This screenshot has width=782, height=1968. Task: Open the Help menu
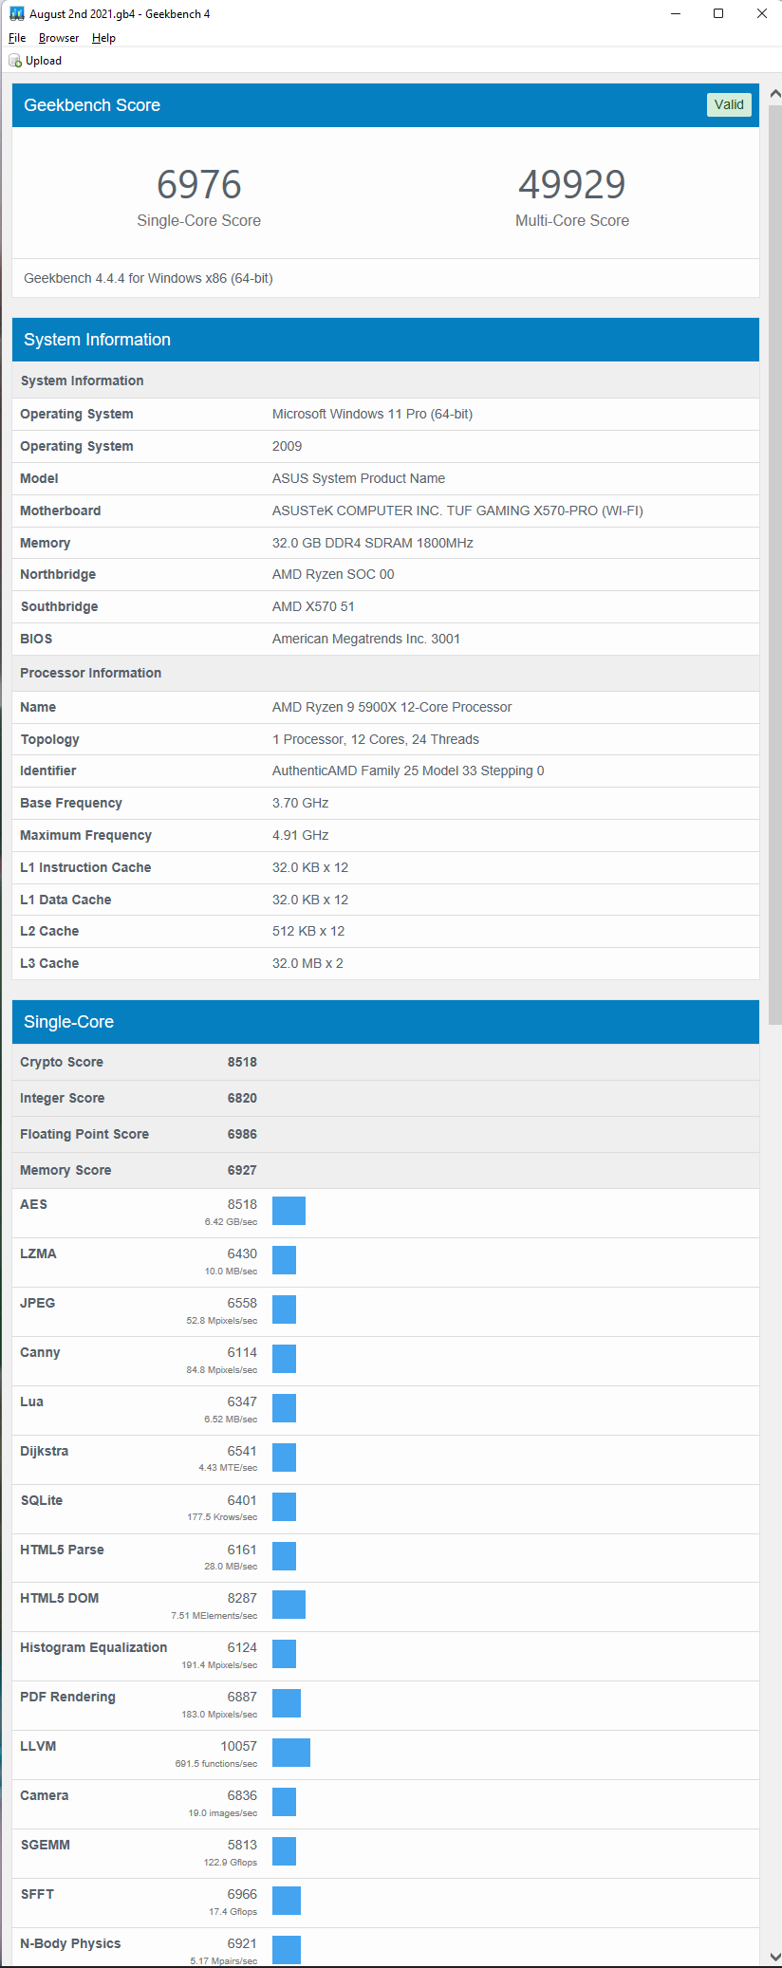coord(103,38)
